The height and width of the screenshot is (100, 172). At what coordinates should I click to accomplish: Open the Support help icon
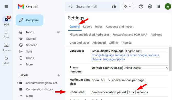click(141, 6)
